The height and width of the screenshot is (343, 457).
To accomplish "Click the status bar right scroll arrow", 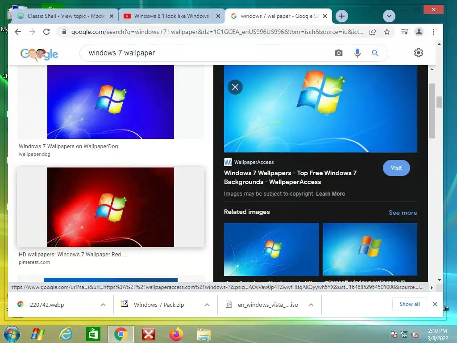I will [432, 288].
